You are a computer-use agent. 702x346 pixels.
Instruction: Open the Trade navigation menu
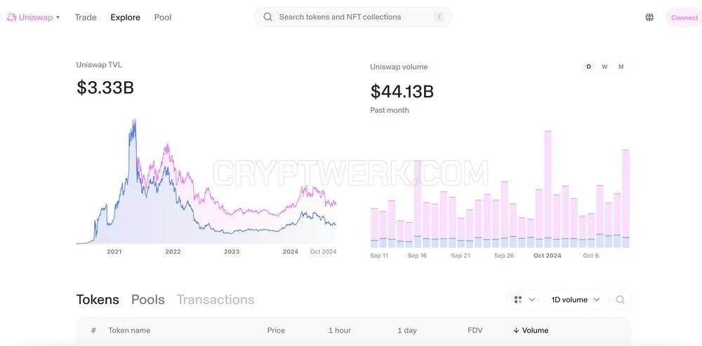pyautogui.click(x=86, y=18)
